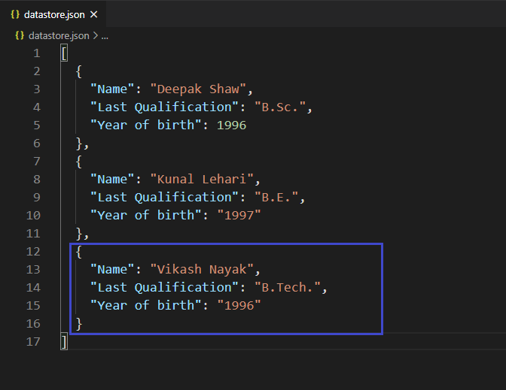Click the opening square bracket on line 1
The width and height of the screenshot is (506, 390).
(x=64, y=53)
